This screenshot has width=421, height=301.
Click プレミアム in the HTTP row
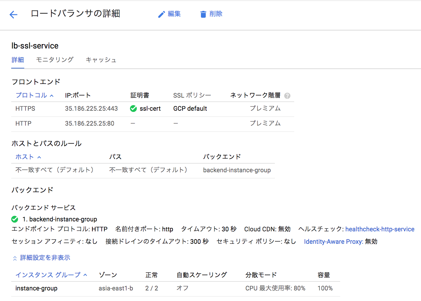click(x=265, y=123)
